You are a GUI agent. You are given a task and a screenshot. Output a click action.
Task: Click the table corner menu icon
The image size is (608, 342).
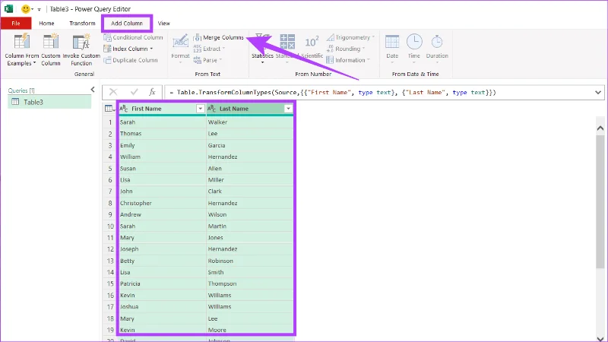pyautogui.click(x=109, y=109)
